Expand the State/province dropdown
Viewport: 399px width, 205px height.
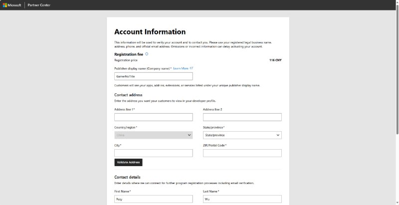pyautogui.click(x=242, y=135)
